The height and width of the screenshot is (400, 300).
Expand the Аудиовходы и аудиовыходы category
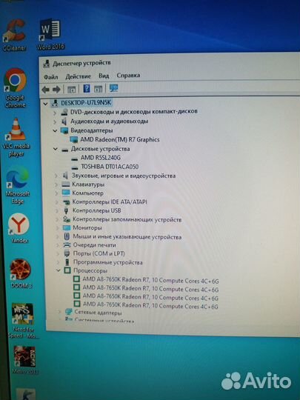[55, 122]
